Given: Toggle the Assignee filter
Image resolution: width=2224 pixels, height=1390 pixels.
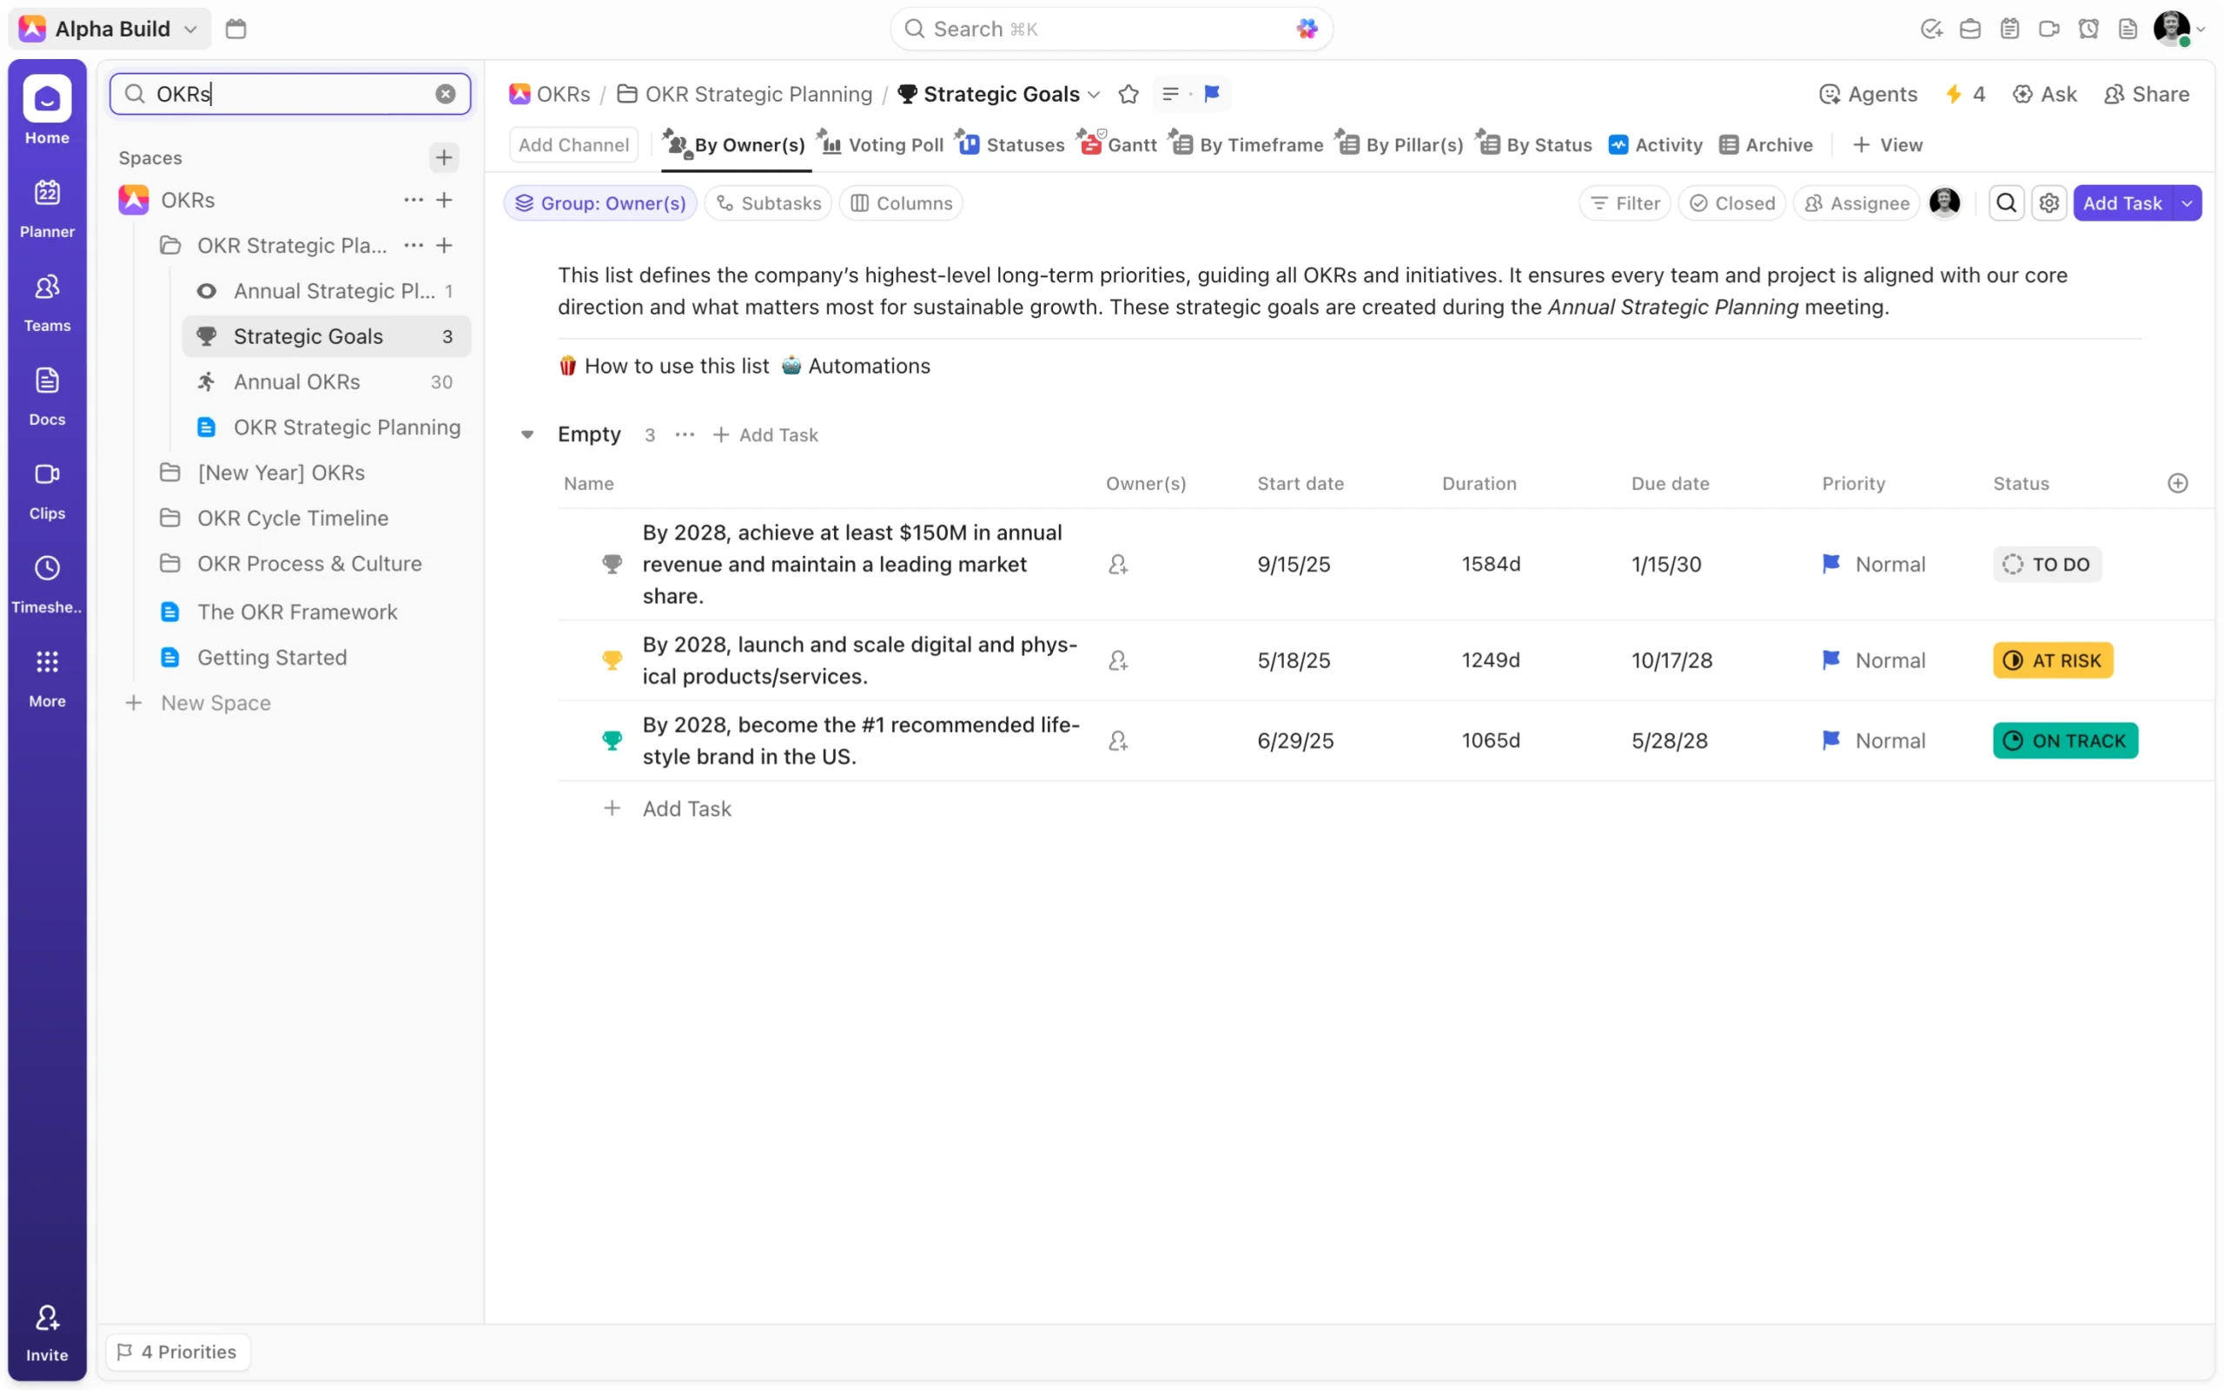Looking at the screenshot, I should (x=1857, y=203).
